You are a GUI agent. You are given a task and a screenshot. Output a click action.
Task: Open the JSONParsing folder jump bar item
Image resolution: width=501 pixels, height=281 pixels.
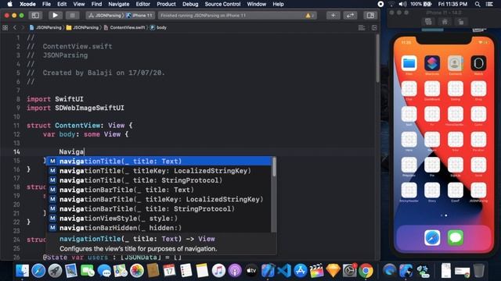coord(82,28)
